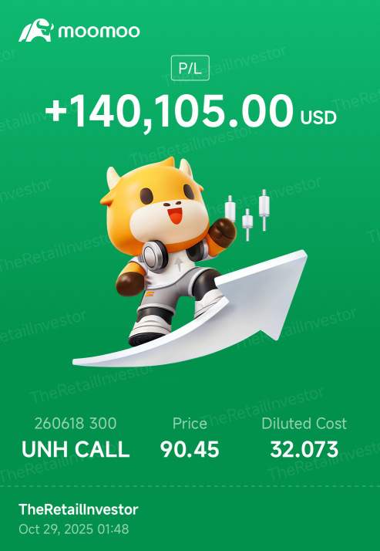Viewport: 380px width, 551px height.
Task: Open TheRetailInvestor username profile
Action: click(x=79, y=509)
